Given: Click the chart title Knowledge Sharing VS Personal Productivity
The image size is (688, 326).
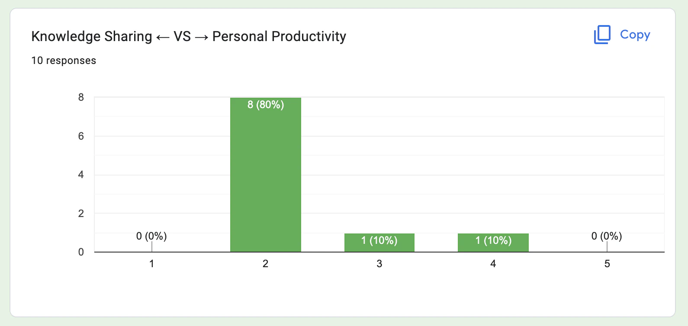Looking at the screenshot, I should pyautogui.click(x=189, y=36).
